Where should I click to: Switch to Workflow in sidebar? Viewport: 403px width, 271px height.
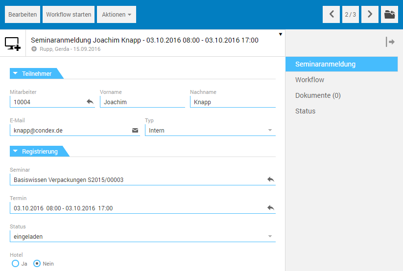pos(309,80)
